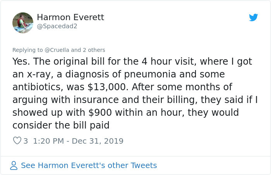Click the $900 amount in the tweet
Image resolution: width=271 pixels, height=175 pixels.
point(100,112)
